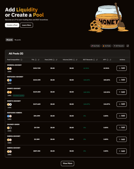Open the 50HONEY-50MIM pool row
134x169 pixels.
click(67, 128)
